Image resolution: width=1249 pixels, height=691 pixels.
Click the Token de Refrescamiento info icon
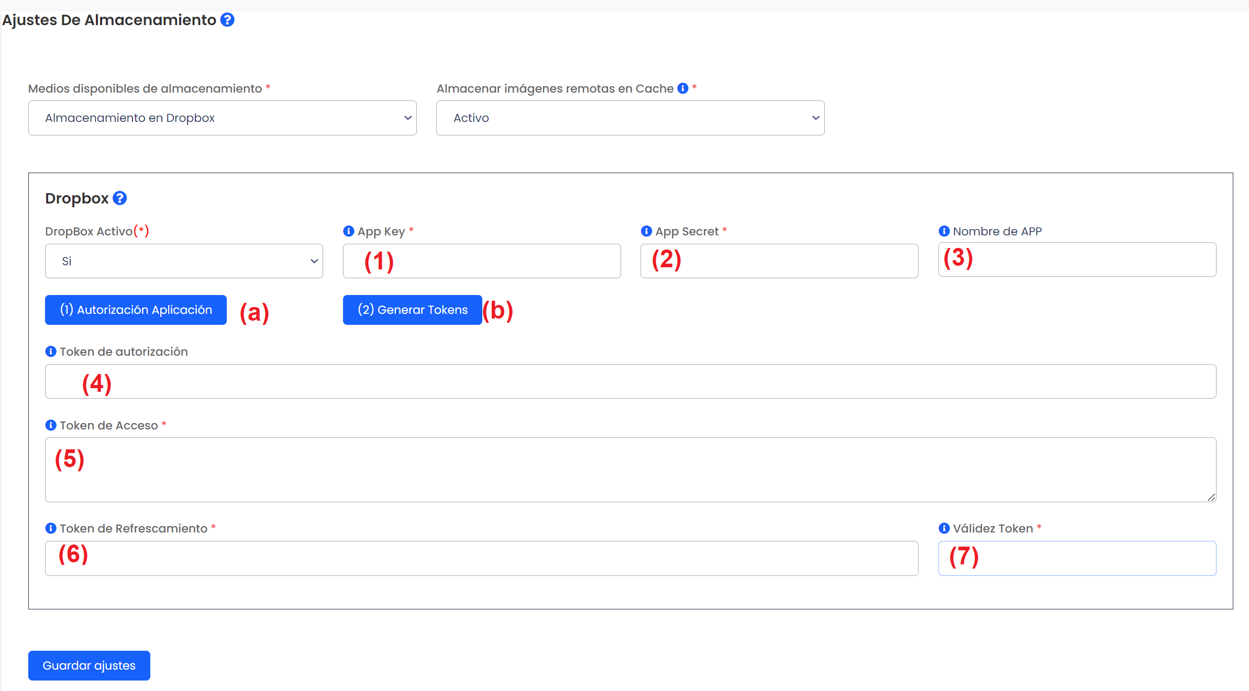pos(51,528)
